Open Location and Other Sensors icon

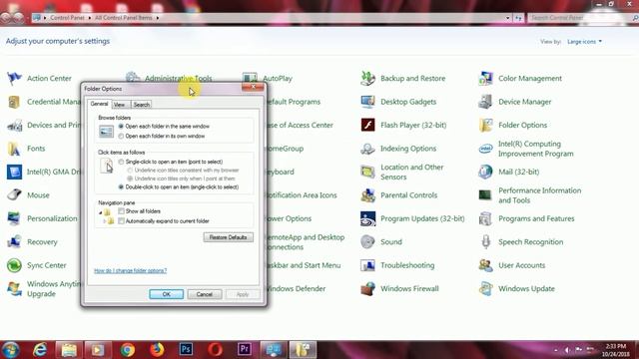[x=367, y=172]
